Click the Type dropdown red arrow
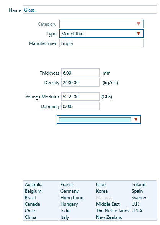The width and height of the screenshot is (160, 225). coord(139,33)
